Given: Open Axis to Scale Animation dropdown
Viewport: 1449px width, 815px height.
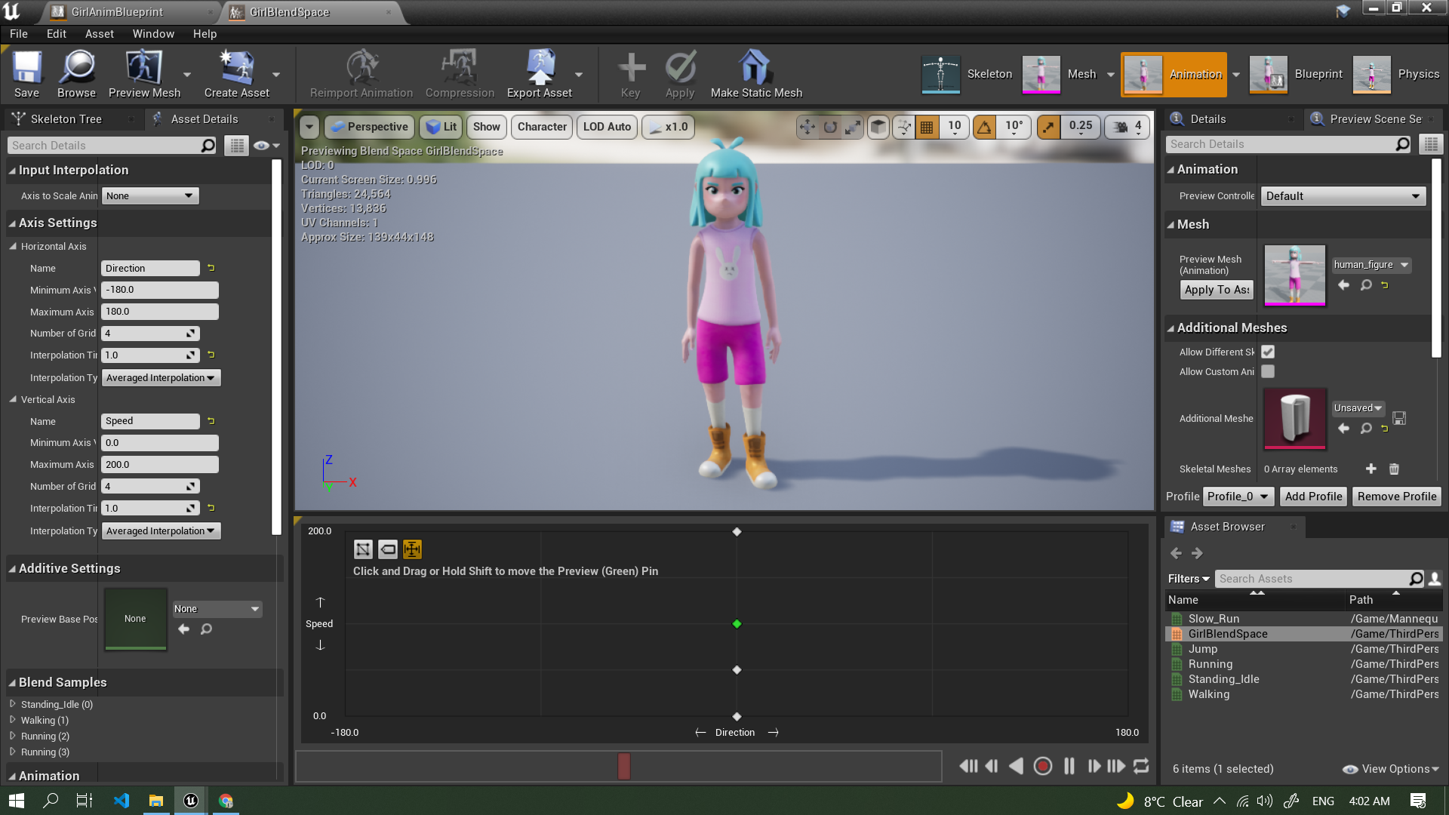Looking at the screenshot, I should click(x=150, y=195).
